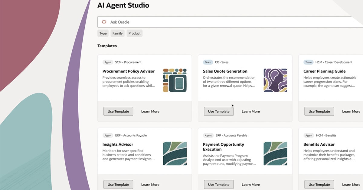Use Template for Sales Quote Generation
363x190 pixels.
[219, 111]
